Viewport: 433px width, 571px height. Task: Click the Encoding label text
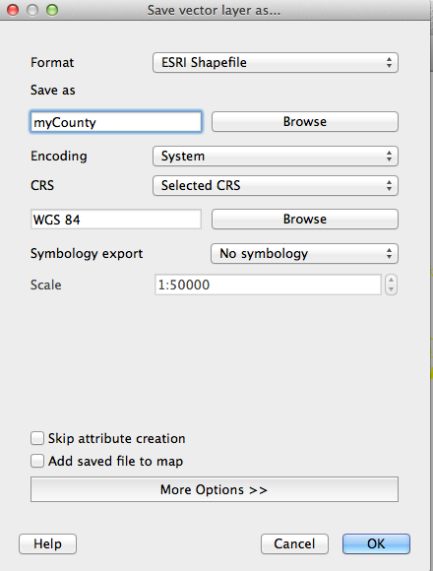(x=59, y=157)
